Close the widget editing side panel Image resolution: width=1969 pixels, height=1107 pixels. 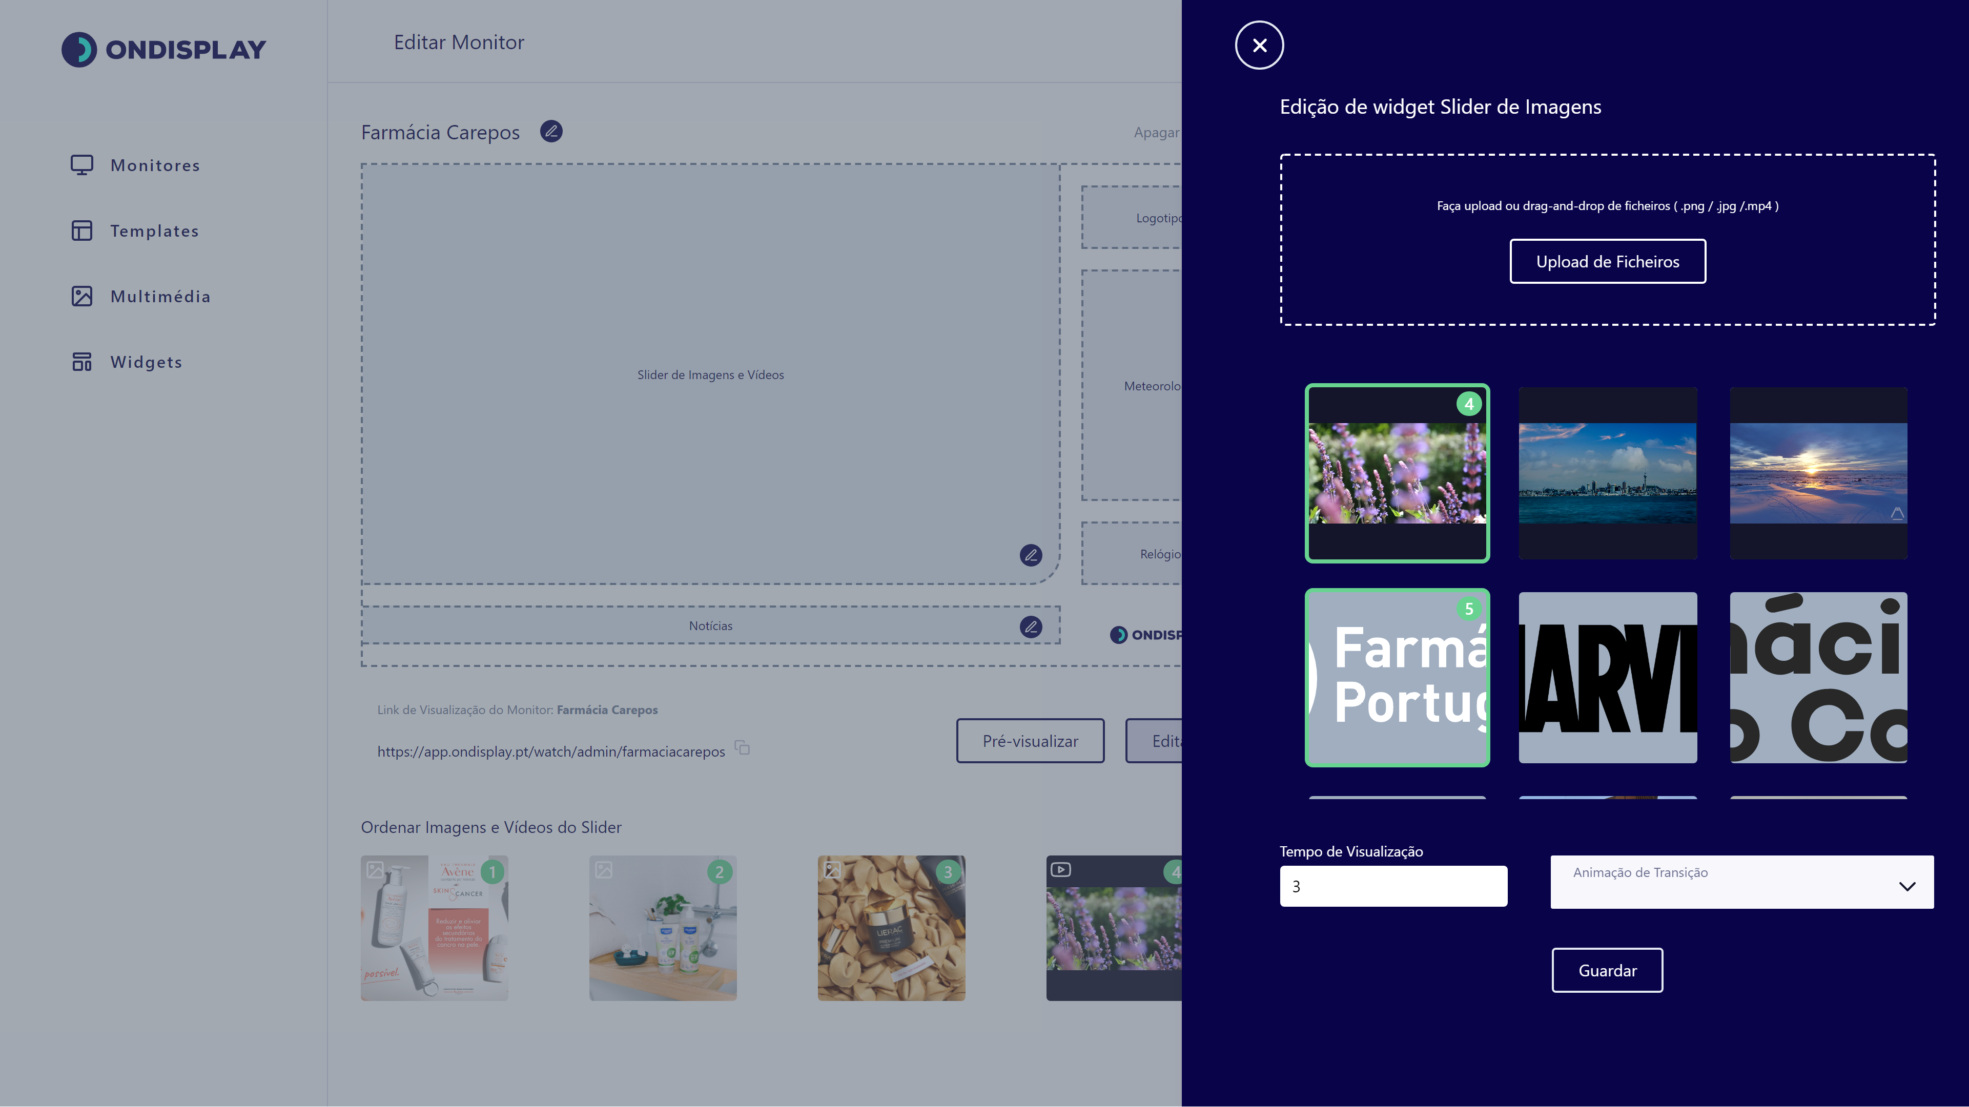pyautogui.click(x=1259, y=45)
